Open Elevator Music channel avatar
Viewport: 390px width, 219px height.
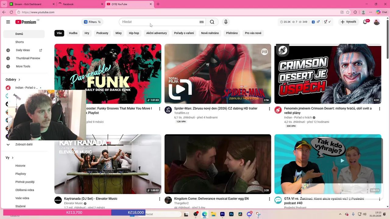(58, 200)
